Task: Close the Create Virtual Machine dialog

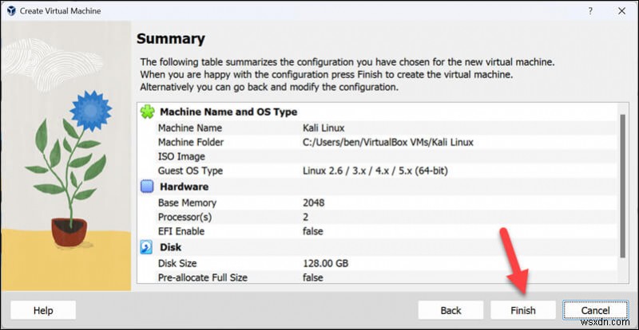Action: [x=621, y=11]
